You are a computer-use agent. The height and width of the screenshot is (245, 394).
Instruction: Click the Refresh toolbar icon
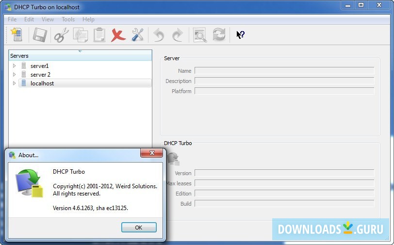click(x=219, y=34)
